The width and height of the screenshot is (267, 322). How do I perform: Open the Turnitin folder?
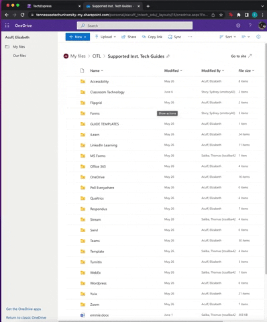click(x=96, y=262)
